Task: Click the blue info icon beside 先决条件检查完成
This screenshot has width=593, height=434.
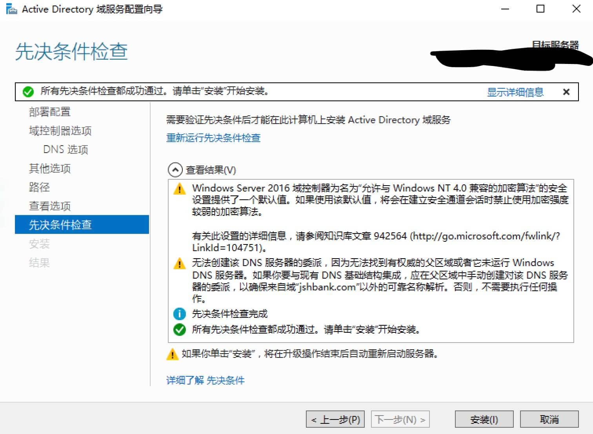Action: (x=180, y=314)
